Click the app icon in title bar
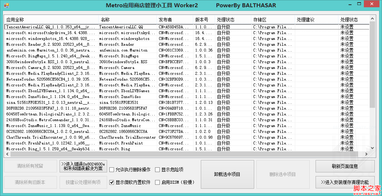382x196 pixels. coord(6,5)
